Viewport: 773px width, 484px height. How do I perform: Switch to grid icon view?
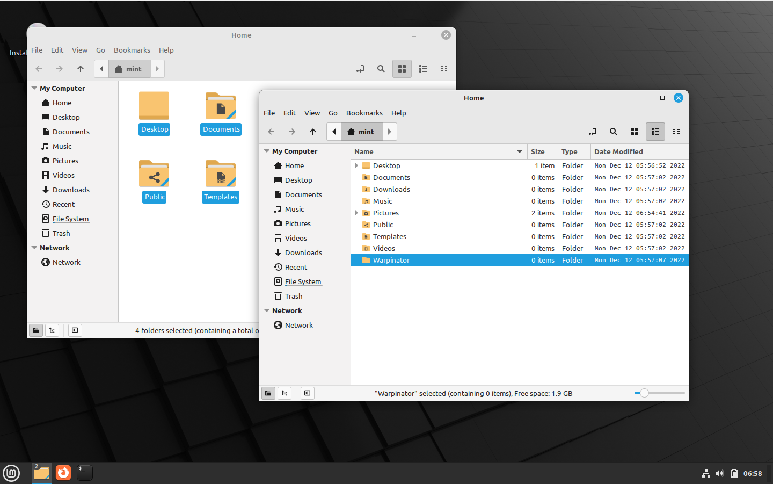tap(634, 132)
